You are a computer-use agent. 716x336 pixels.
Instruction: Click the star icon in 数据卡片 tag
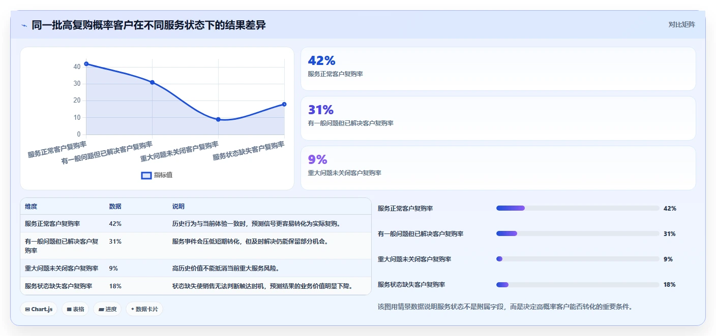(x=133, y=309)
